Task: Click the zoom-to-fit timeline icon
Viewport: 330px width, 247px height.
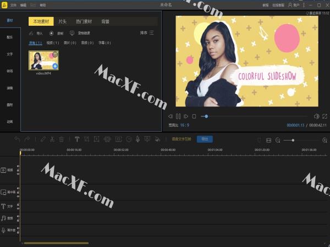Action: click(x=268, y=141)
